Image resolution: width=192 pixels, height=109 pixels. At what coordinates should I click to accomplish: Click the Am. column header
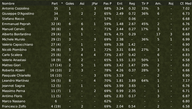(158, 4)
